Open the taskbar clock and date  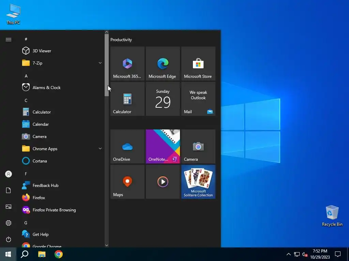tap(320, 254)
